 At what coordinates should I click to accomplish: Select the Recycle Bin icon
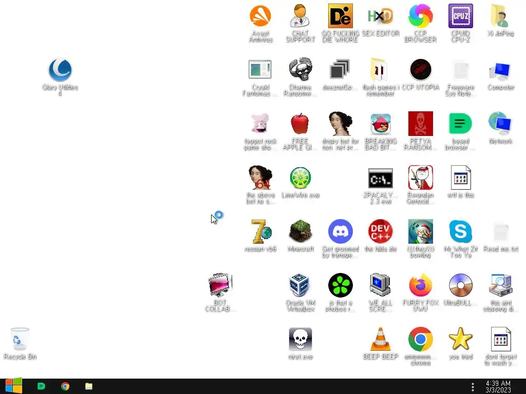point(20,339)
